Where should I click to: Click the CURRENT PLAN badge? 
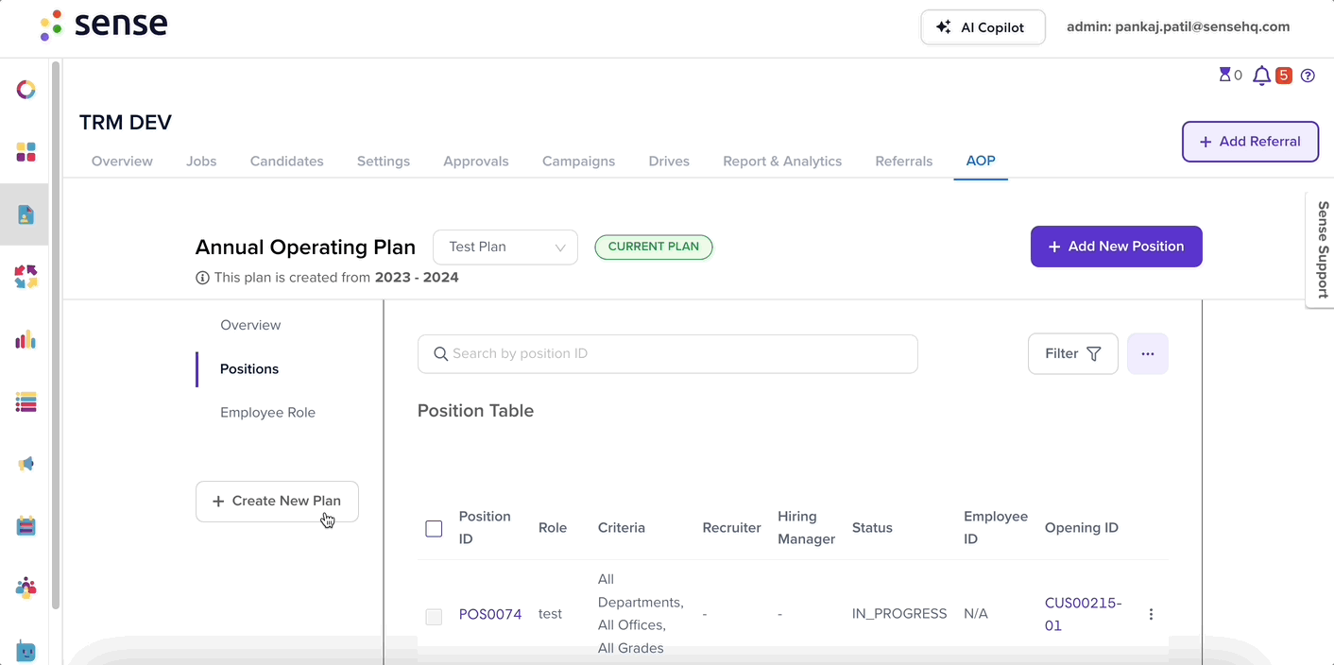pyautogui.click(x=654, y=247)
